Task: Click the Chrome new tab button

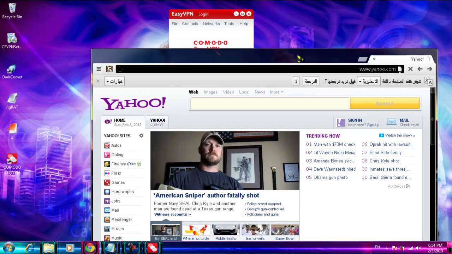Action: (363, 59)
